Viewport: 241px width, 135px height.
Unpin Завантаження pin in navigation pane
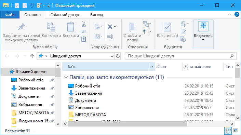tap(52, 88)
